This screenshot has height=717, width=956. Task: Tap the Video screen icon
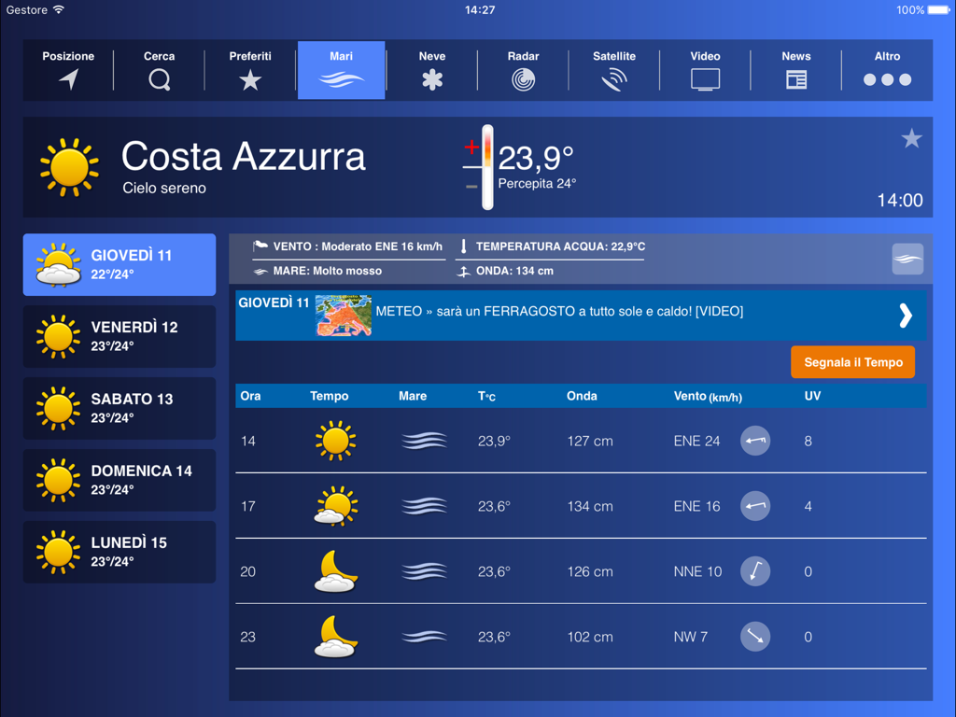point(705,79)
